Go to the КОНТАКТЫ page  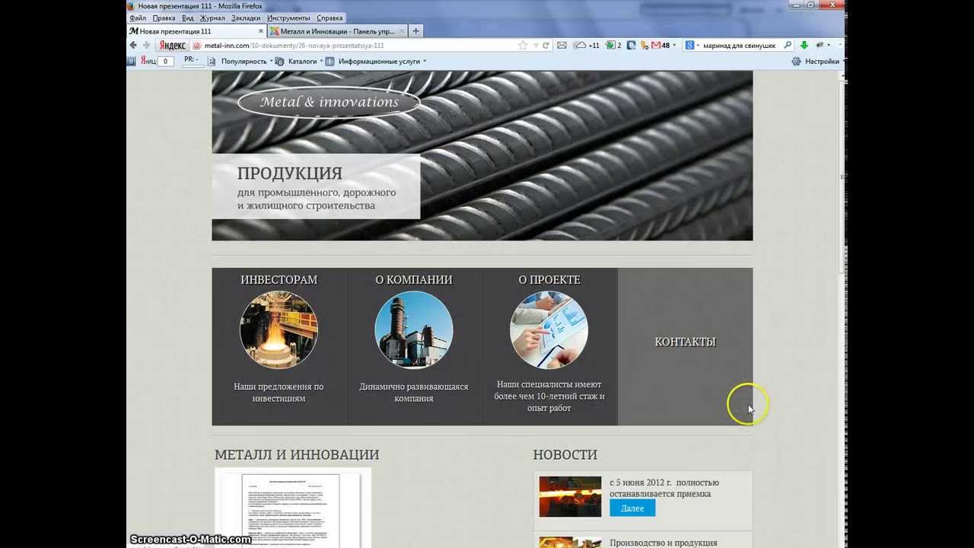[x=686, y=342]
